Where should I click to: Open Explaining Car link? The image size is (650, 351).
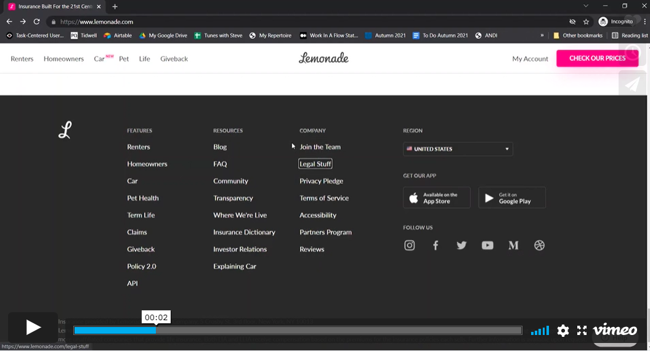coord(235,266)
